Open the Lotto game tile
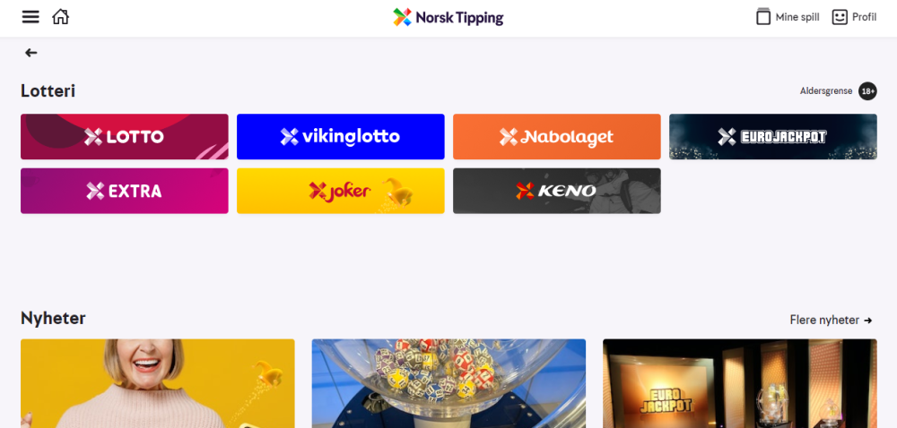The width and height of the screenshot is (897, 428). (x=124, y=136)
